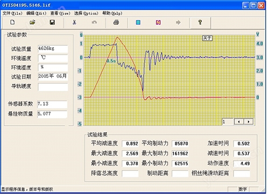Click the undo arrow icon
The width and height of the screenshot is (269, 194).
(x=94, y=23)
